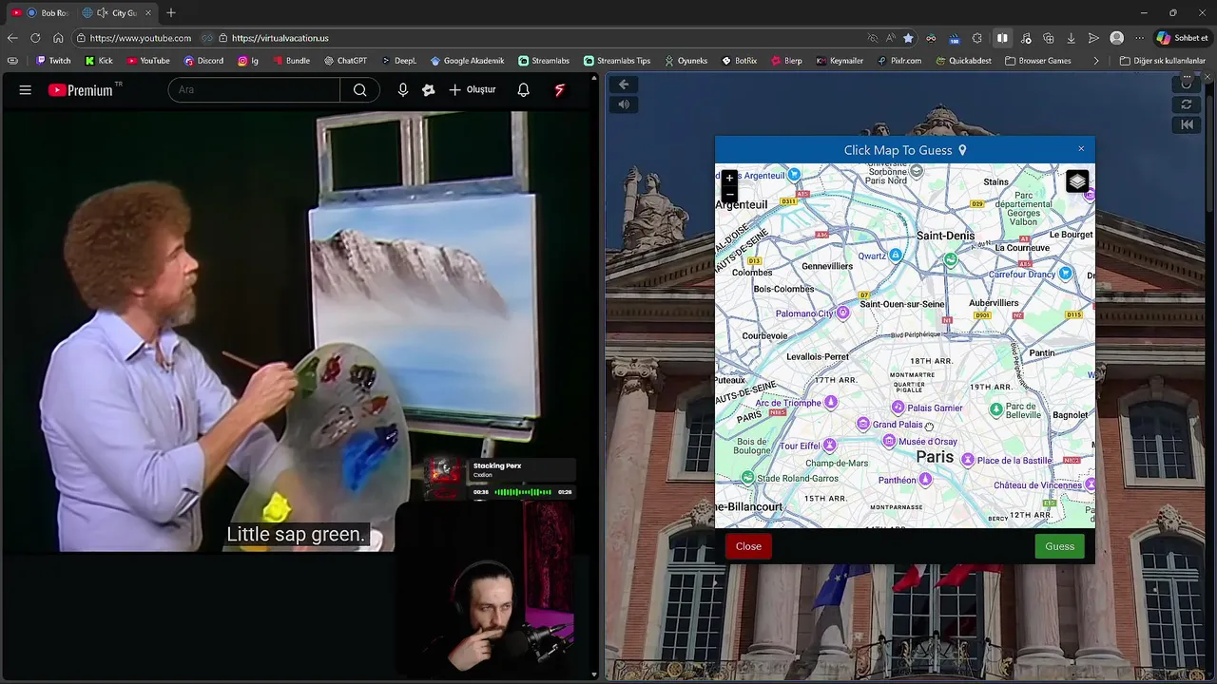Open the Streamlabs Tips bookmark
The width and height of the screenshot is (1217, 684).
pos(617,61)
